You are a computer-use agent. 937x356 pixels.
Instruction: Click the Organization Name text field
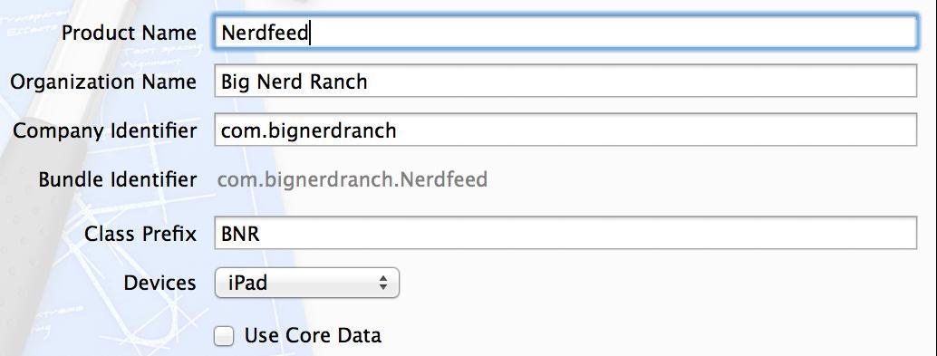point(565,82)
